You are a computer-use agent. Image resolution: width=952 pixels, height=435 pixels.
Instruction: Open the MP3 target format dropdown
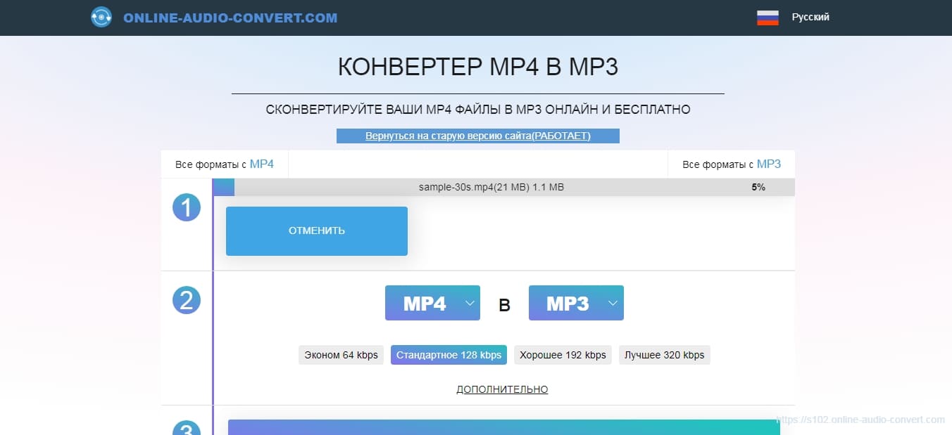(x=610, y=302)
